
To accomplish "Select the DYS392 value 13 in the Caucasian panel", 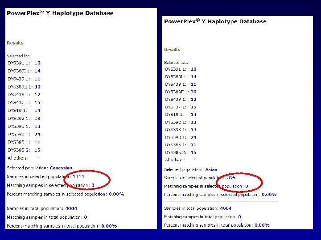I will [37, 118].
